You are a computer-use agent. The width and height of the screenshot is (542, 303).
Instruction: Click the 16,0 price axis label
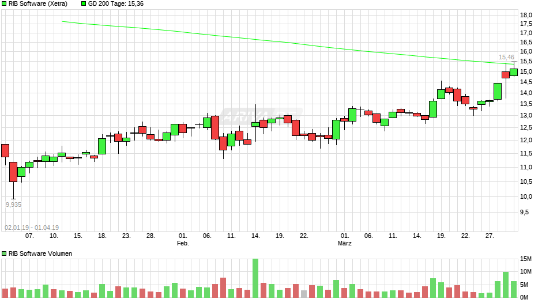(x=526, y=51)
